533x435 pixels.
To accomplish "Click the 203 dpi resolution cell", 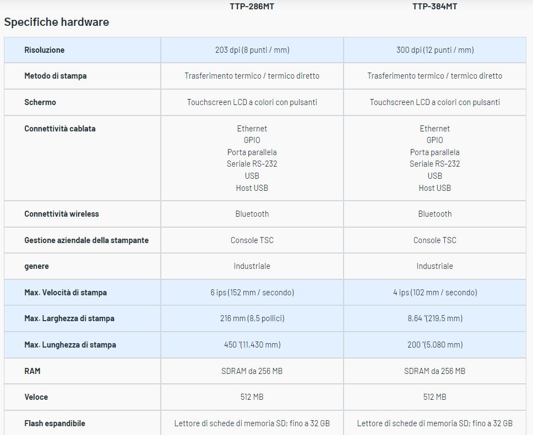I will pyautogui.click(x=252, y=50).
